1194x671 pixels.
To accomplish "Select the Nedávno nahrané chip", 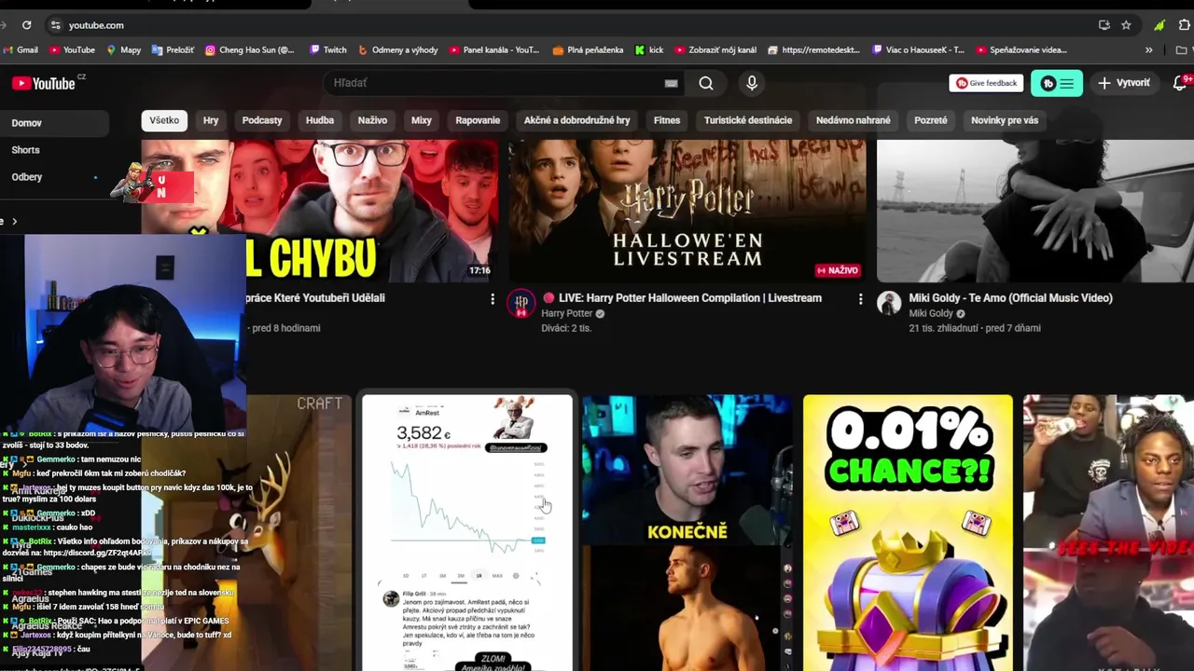I will tap(854, 120).
